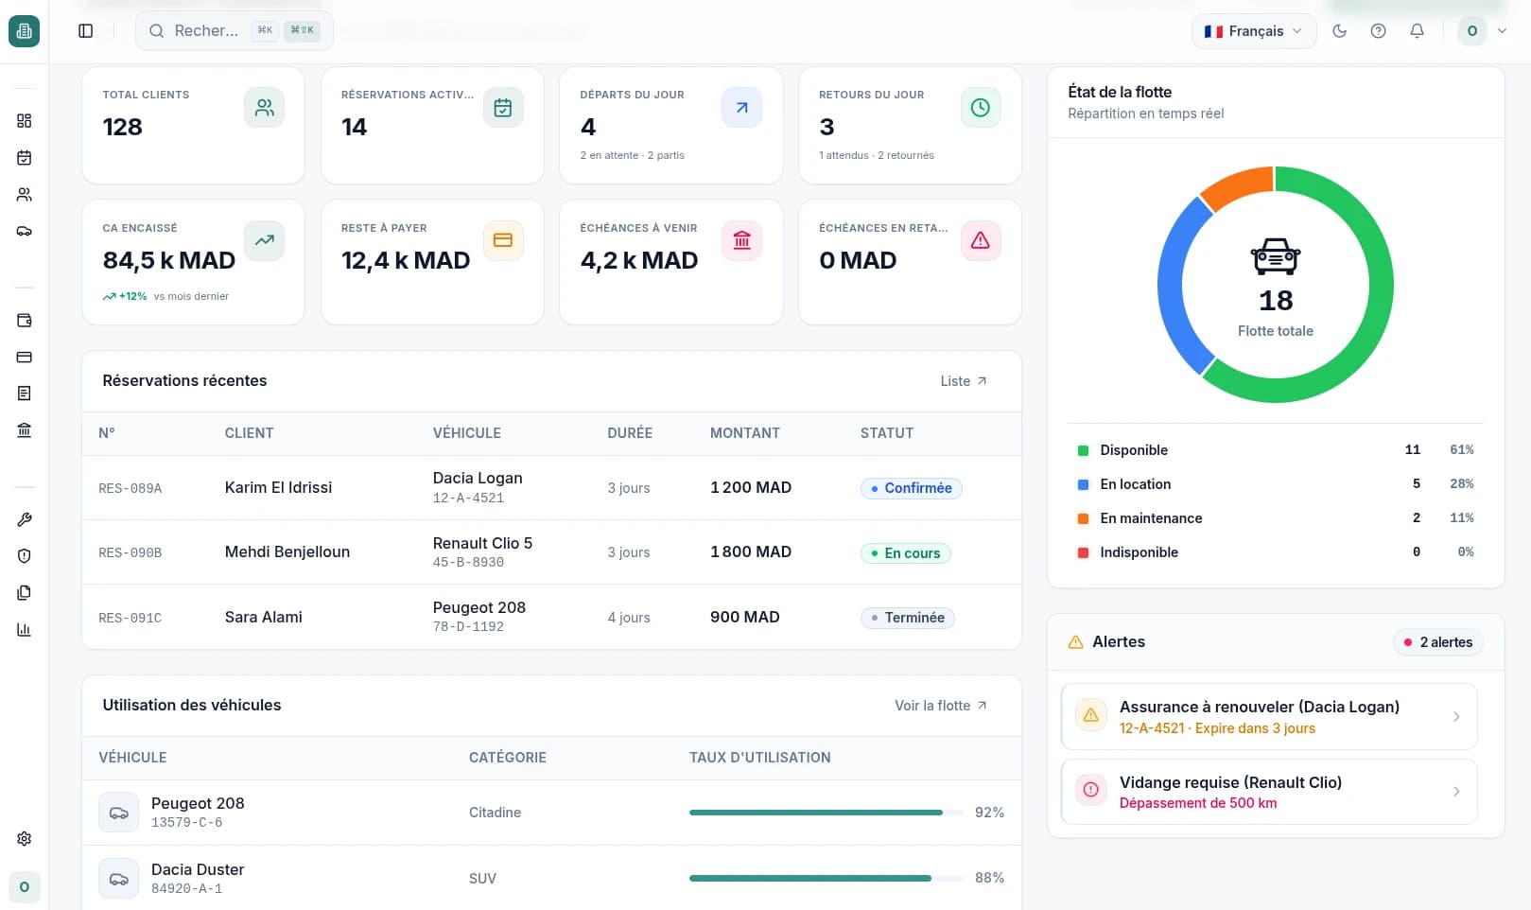Expand the user menu chevron top-right
Image resolution: width=1531 pixels, height=910 pixels.
click(1502, 31)
